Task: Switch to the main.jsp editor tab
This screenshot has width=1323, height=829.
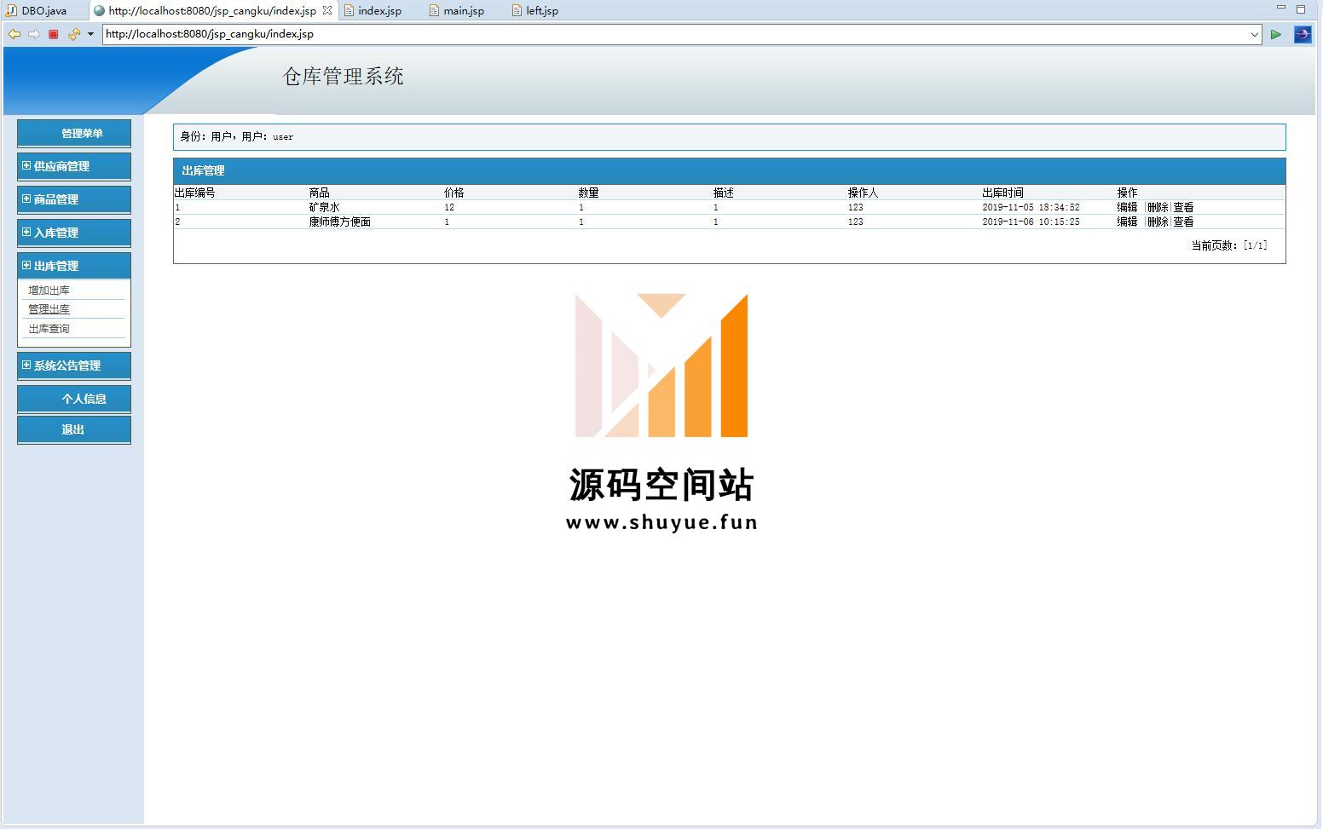Action: (456, 10)
